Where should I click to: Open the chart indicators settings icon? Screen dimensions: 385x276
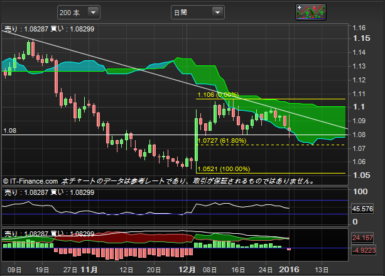[311, 12]
